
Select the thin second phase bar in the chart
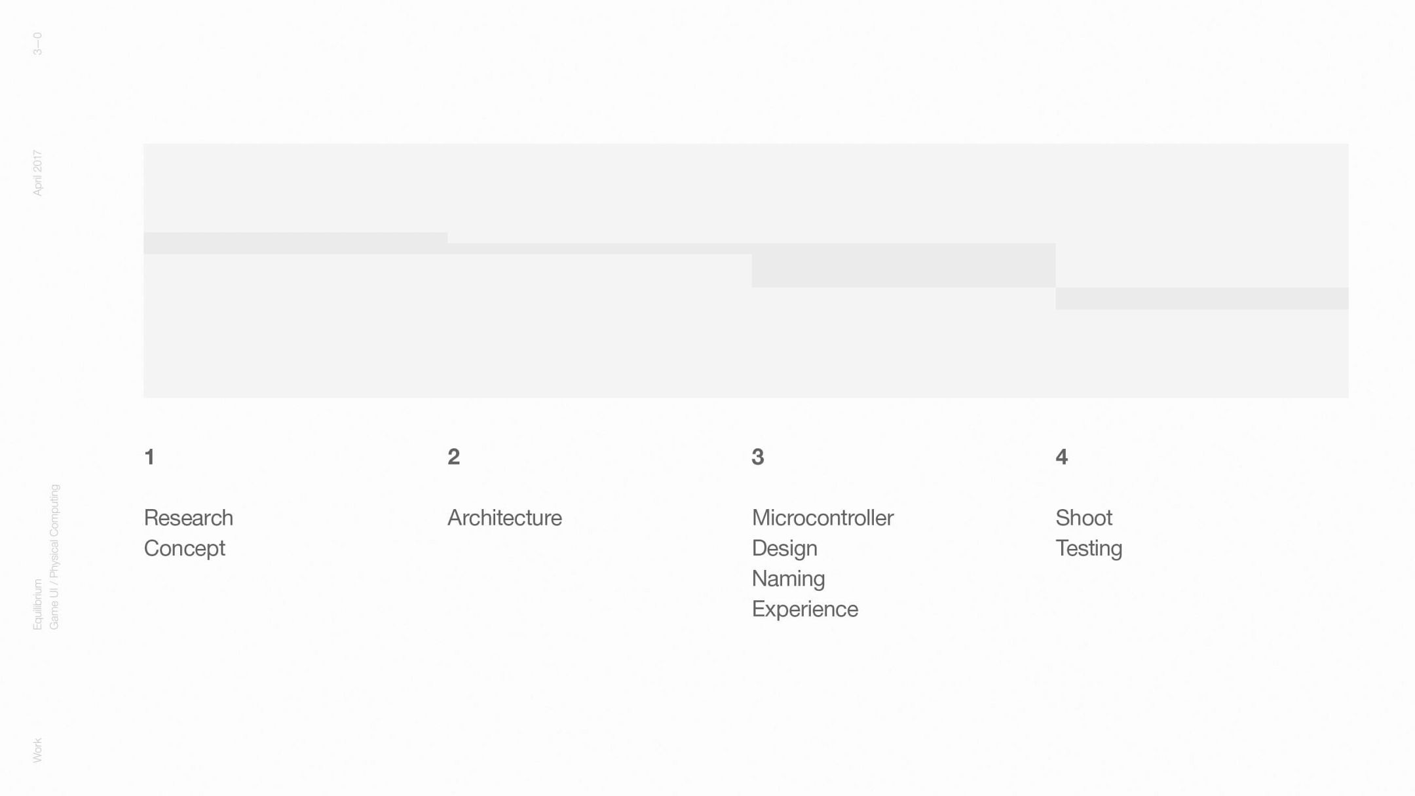pyautogui.click(x=599, y=249)
